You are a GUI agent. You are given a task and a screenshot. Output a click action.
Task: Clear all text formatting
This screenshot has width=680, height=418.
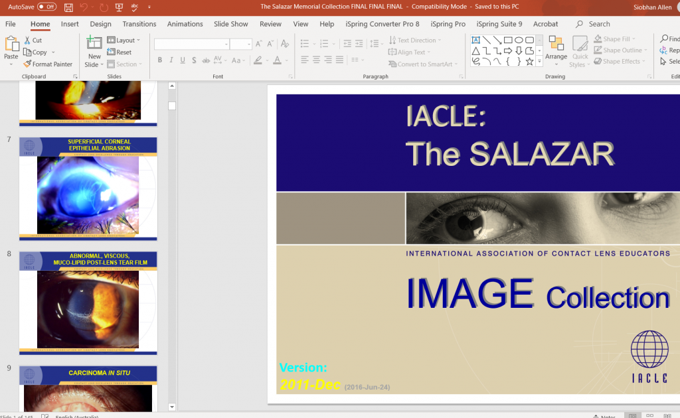click(285, 44)
